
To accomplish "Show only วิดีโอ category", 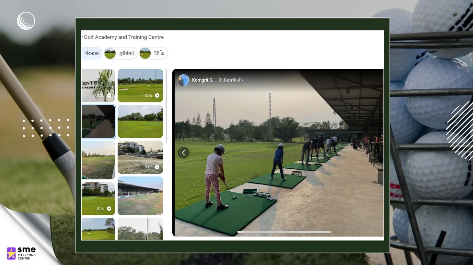I will (x=154, y=53).
